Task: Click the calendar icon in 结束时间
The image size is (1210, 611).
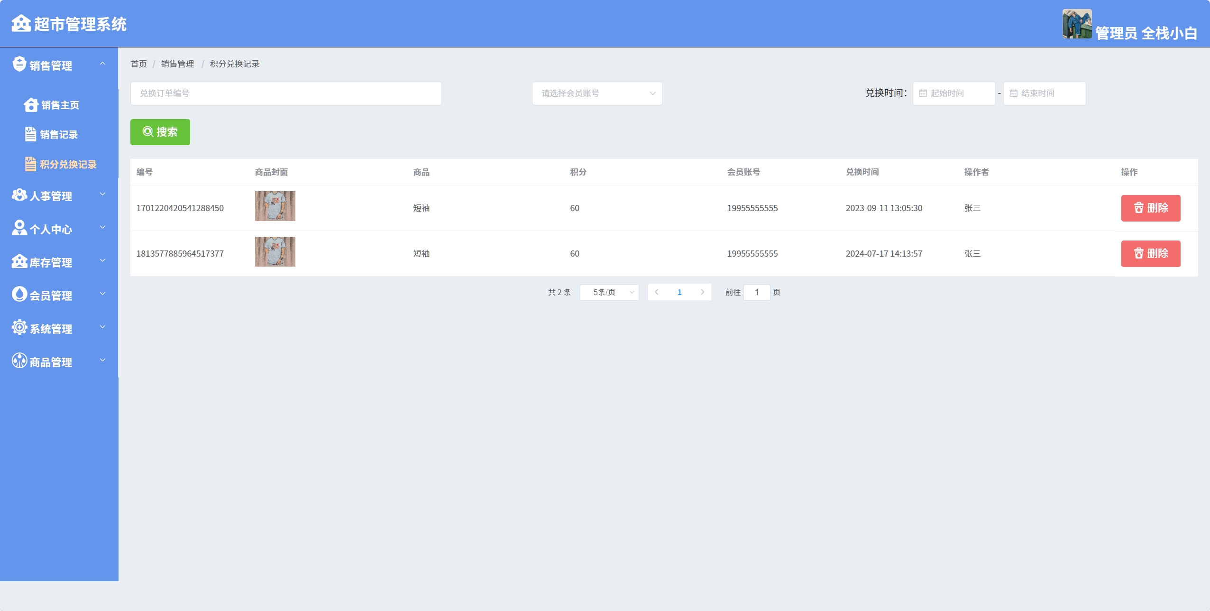Action: [x=1013, y=93]
